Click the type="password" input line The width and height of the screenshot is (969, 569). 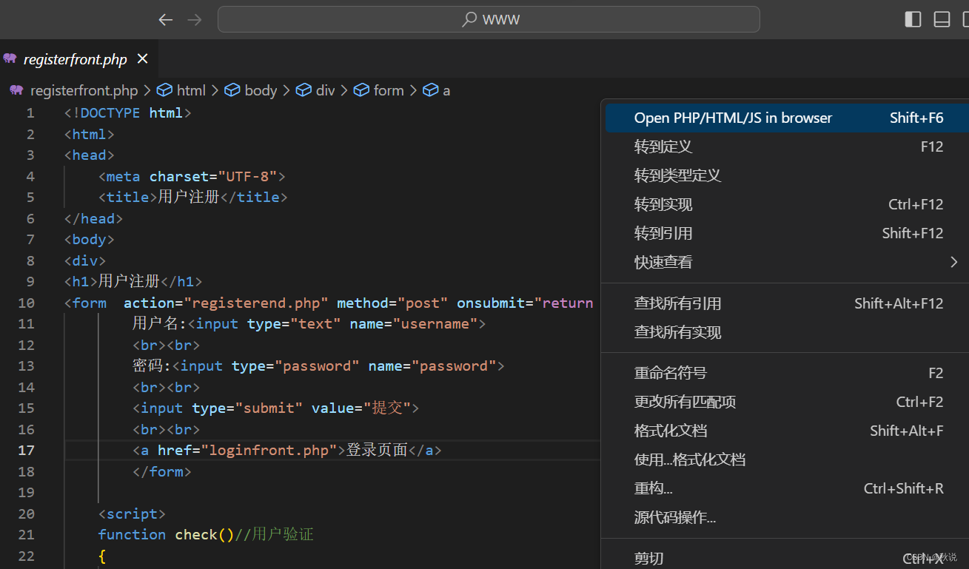[318, 366]
